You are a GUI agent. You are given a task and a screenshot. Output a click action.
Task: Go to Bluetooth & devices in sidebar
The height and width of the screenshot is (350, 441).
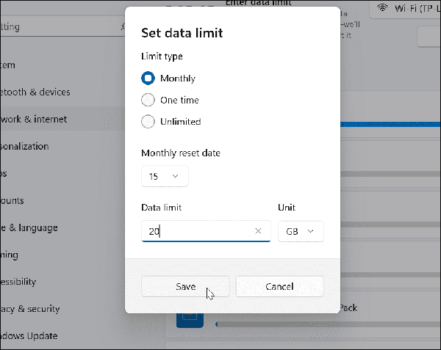[x=40, y=92]
